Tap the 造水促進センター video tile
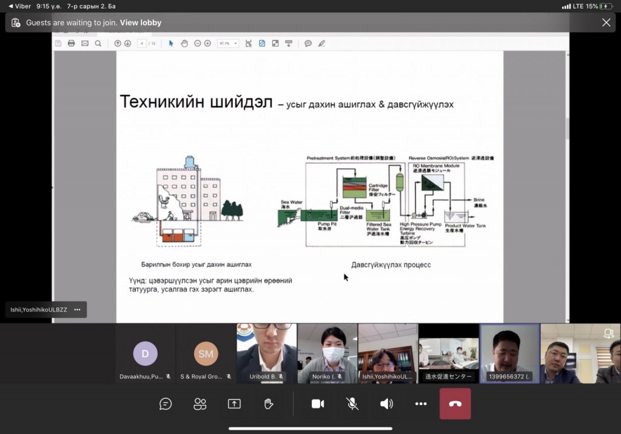Viewport: 621px width, 434px height. pyautogui.click(x=449, y=352)
